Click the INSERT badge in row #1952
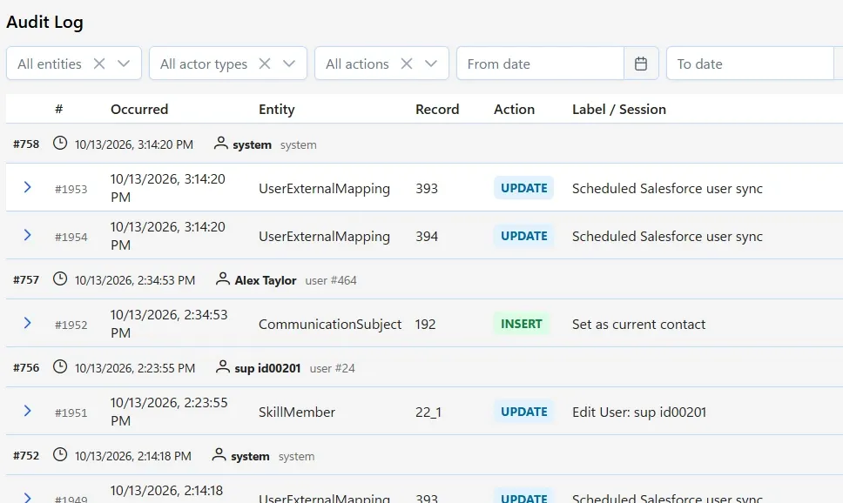 pos(522,324)
